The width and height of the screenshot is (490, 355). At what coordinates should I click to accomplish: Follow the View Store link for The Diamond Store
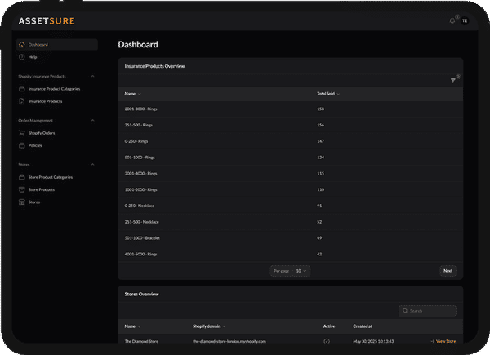pos(443,340)
